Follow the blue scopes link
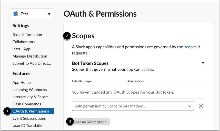This screenshot has height=131, width=220. coord(190,47)
